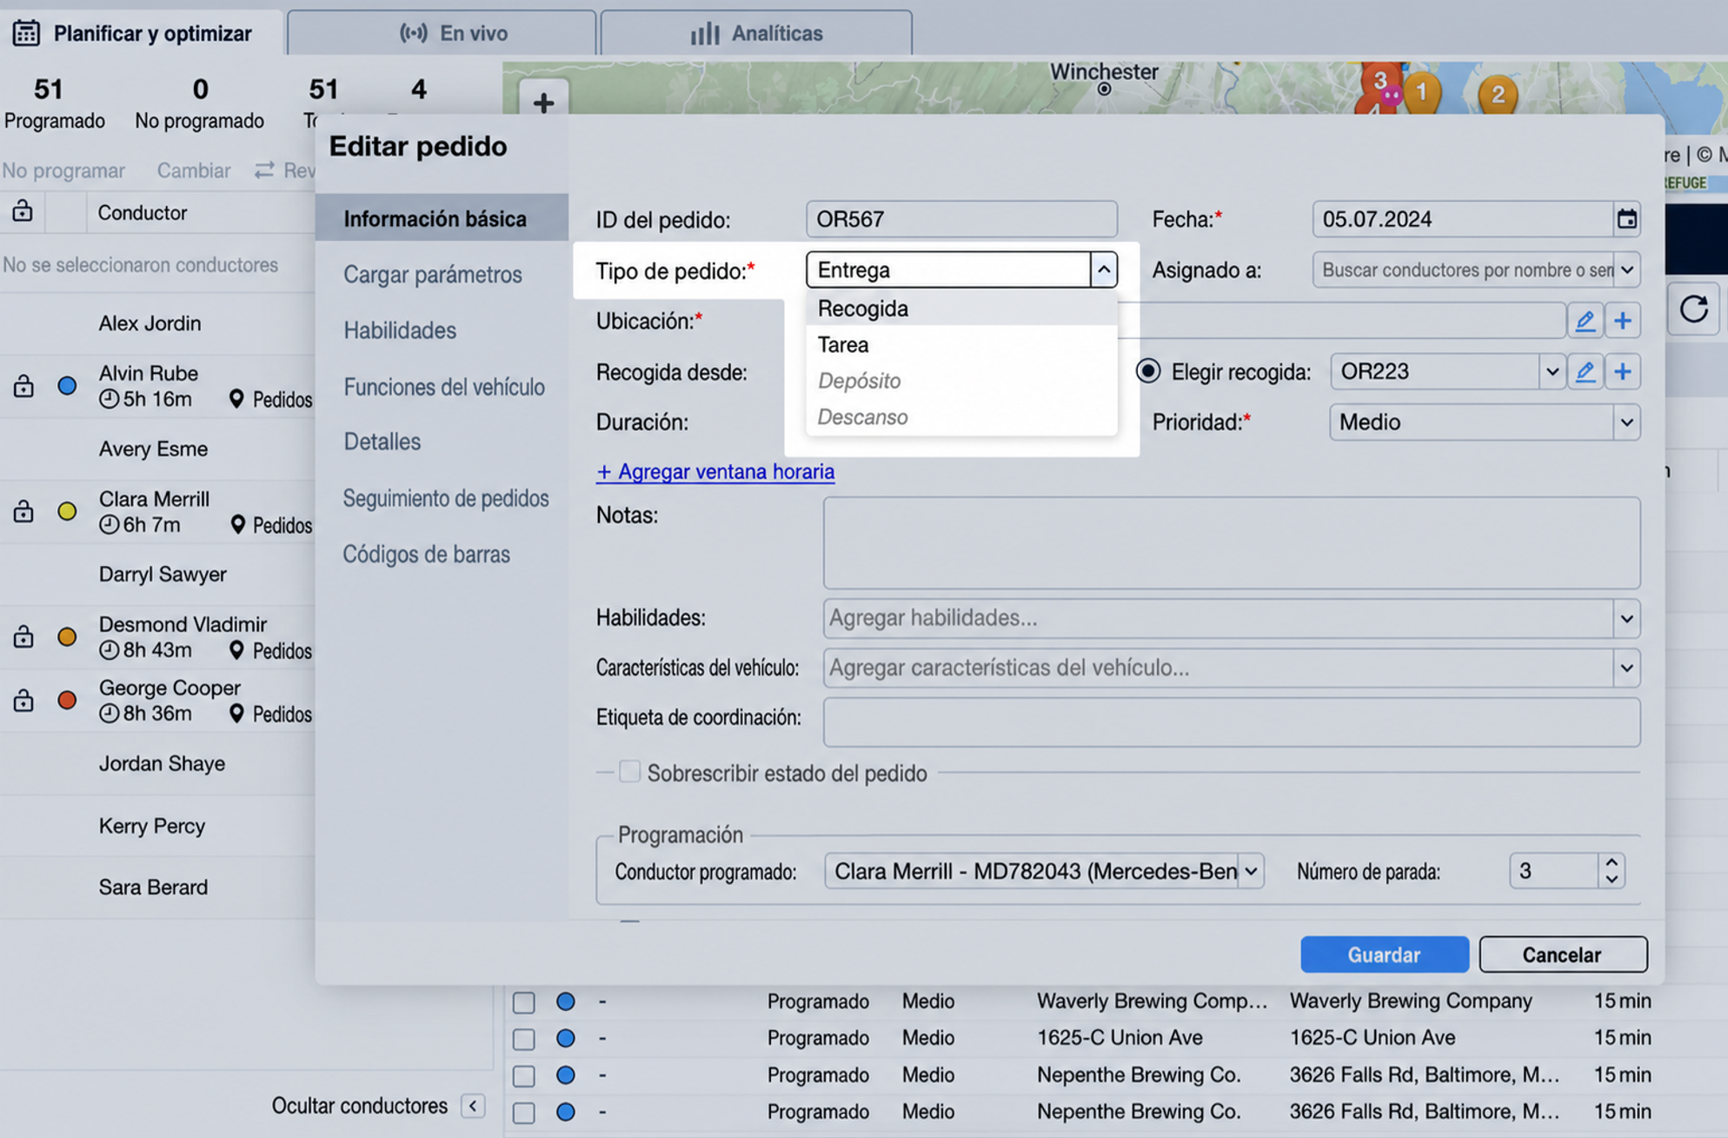Click the Etiqueta de coordinación input field
1728x1138 pixels.
[1232, 722]
